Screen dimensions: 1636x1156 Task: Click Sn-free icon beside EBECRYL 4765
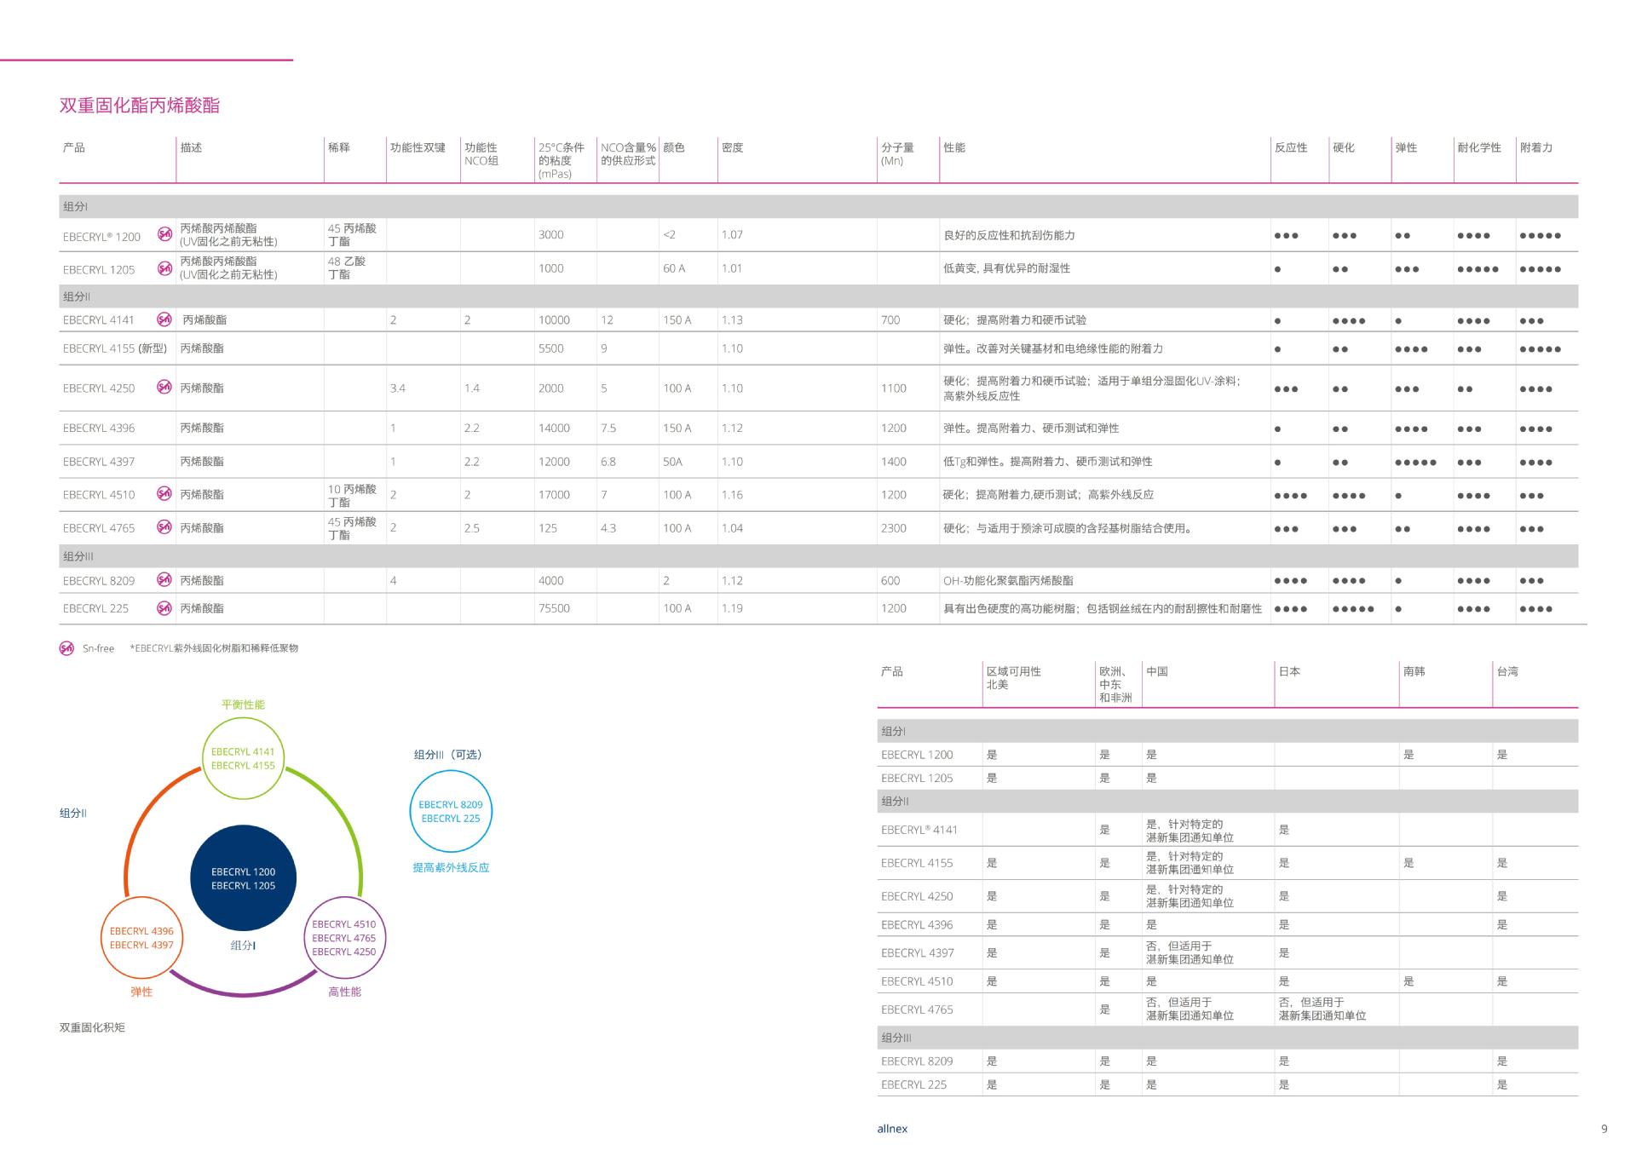pos(164,527)
